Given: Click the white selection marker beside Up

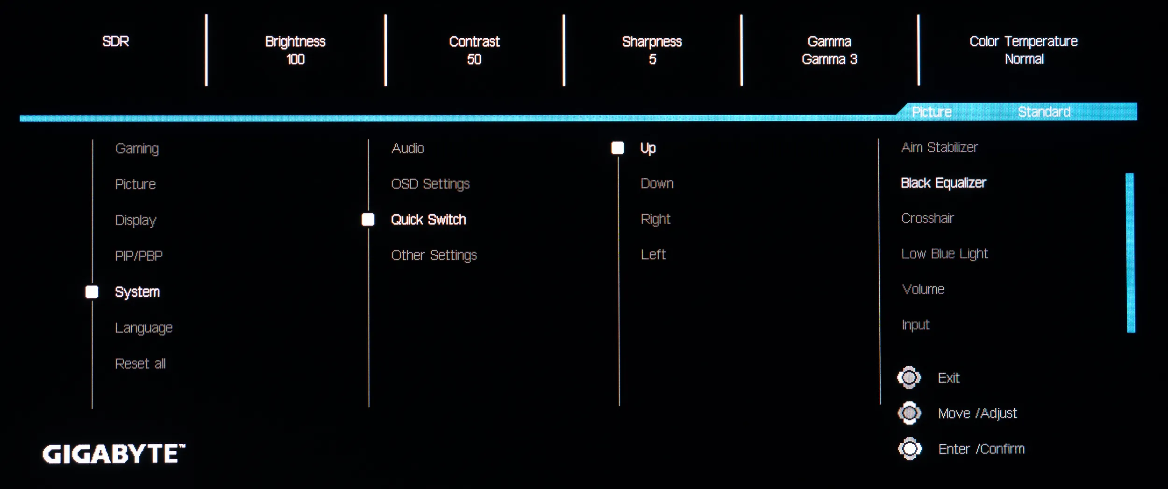Looking at the screenshot, I should pyautogui.click(x=618, y=148).
